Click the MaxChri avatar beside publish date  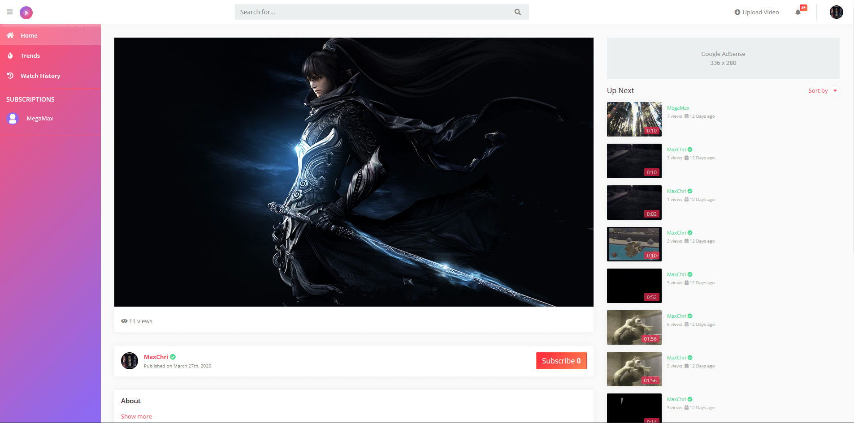pos(130,361)
